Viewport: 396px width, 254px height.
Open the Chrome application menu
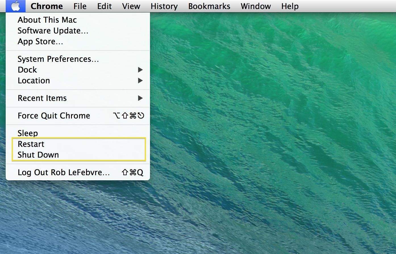click(x=47, y=6)
